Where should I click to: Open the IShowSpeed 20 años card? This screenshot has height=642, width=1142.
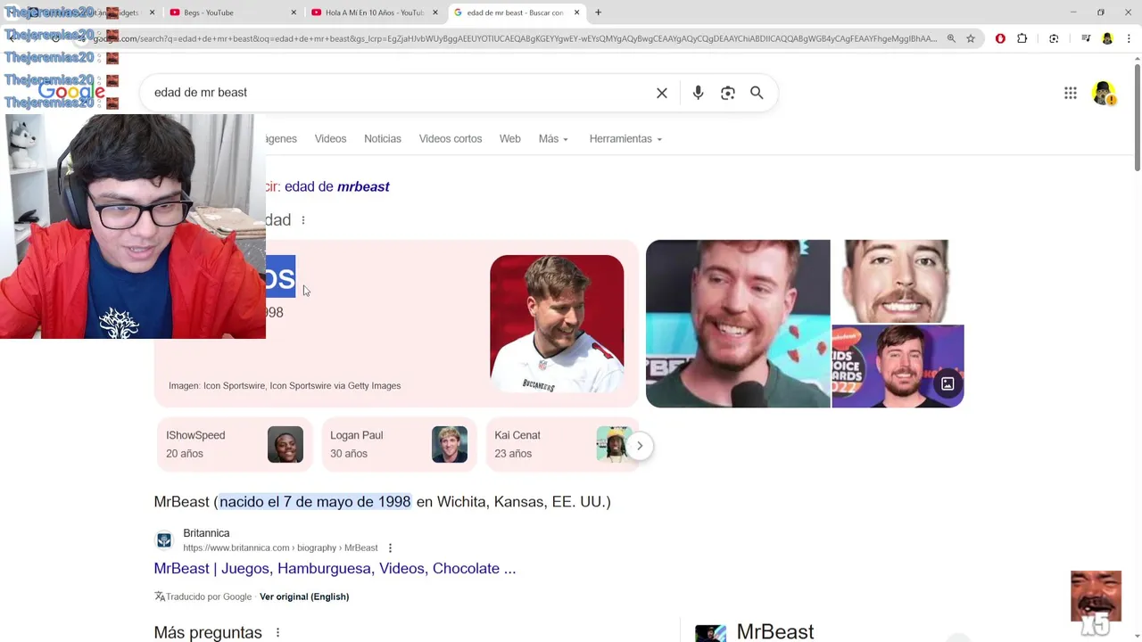coord(235,444)
